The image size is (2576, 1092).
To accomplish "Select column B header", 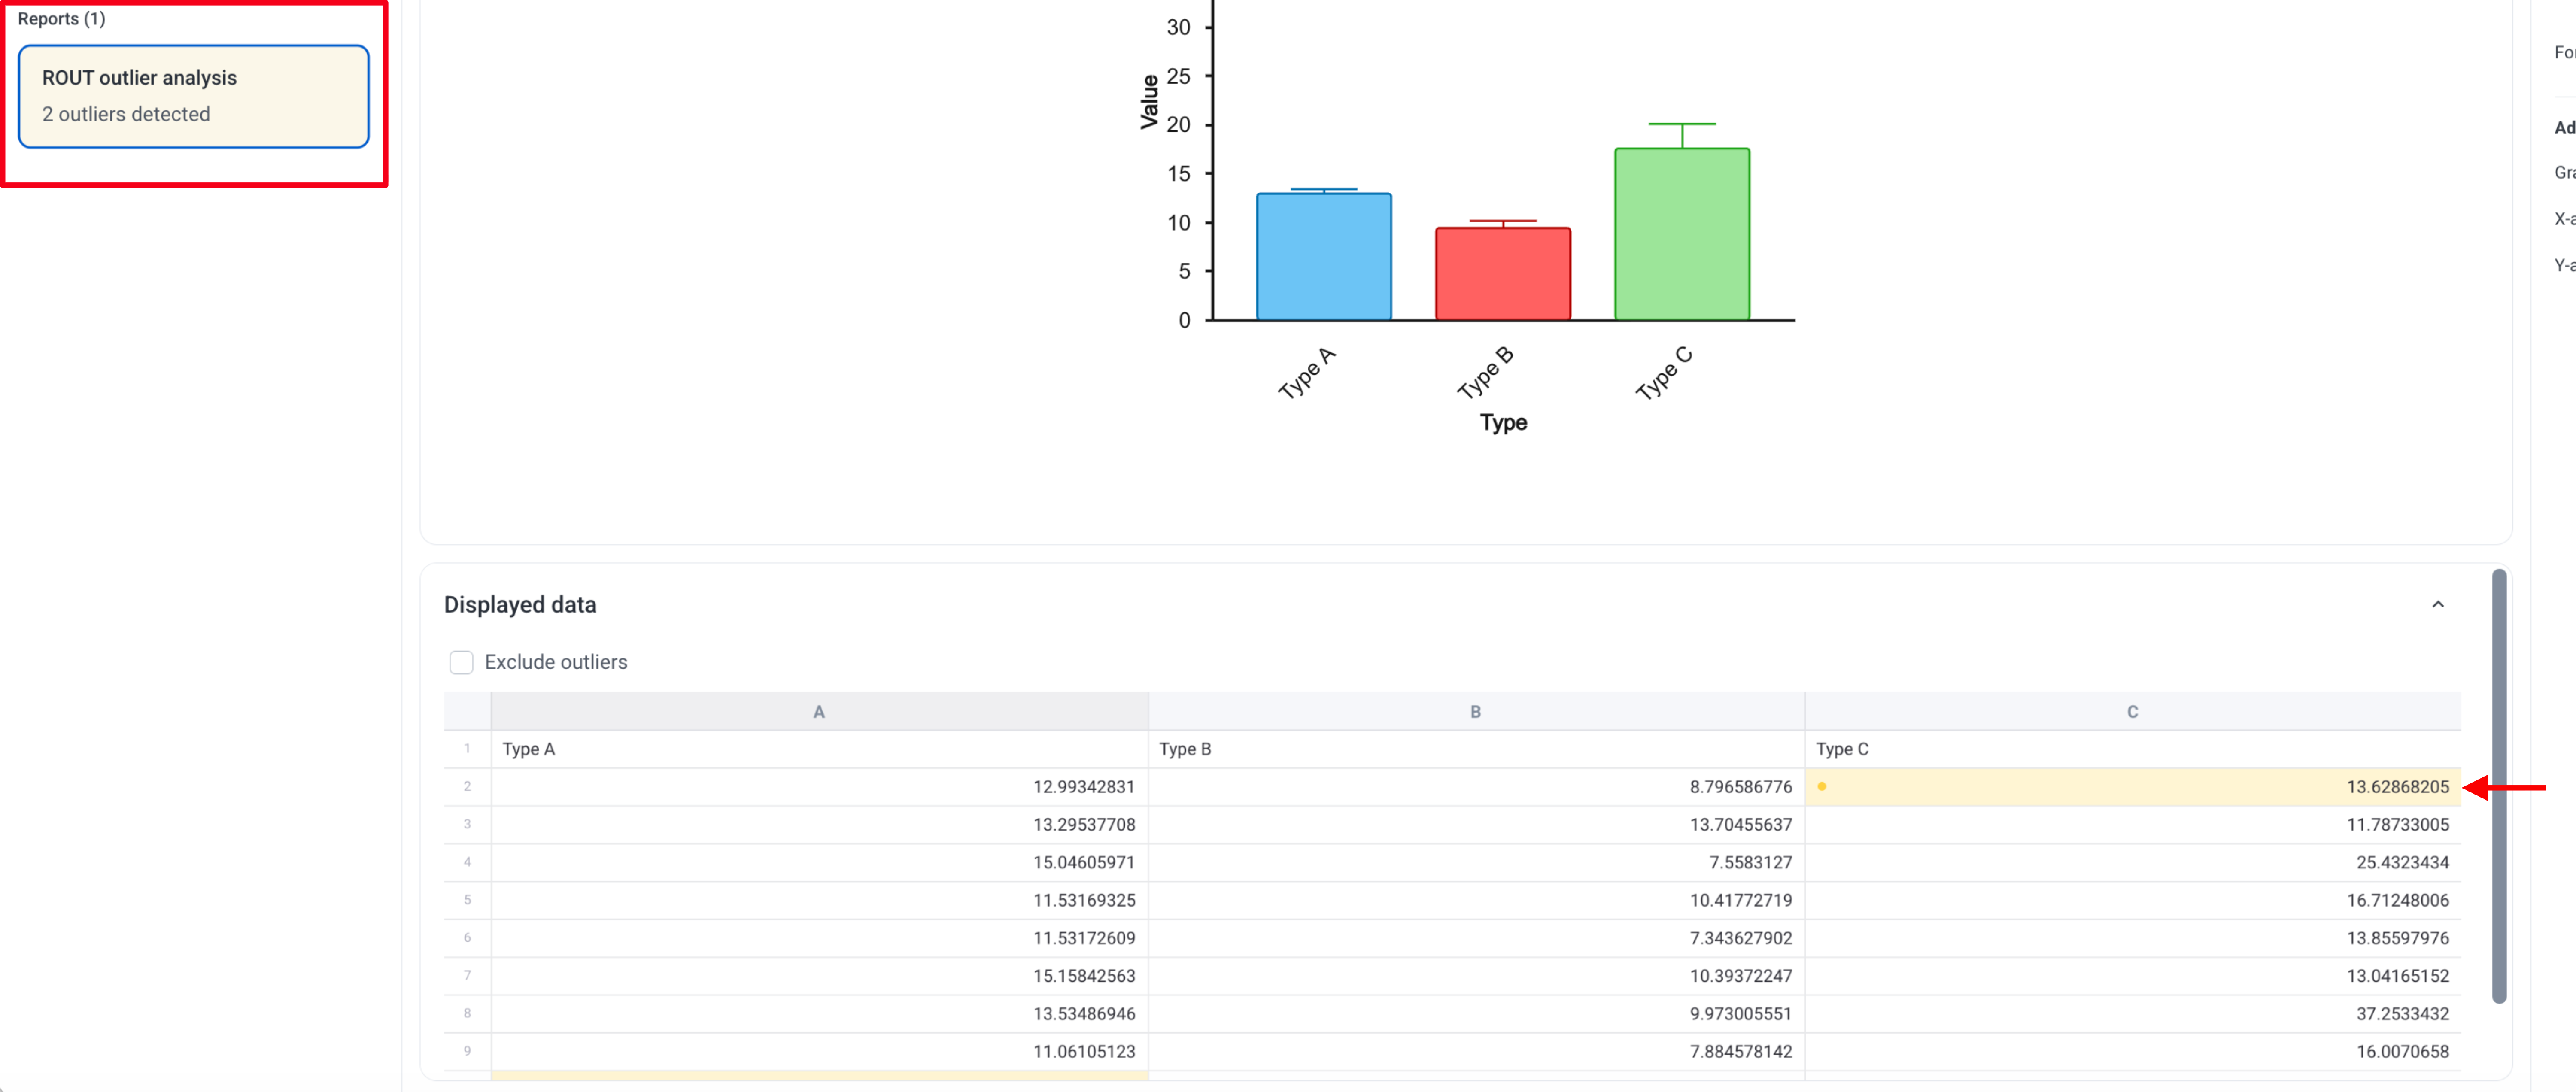I will tap(1475, 711).
